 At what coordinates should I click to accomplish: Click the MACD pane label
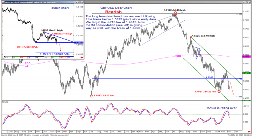(x=5, y=102)
